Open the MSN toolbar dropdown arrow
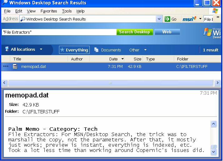The height and width of the screenshot is (161, 223). coord(200,19)
